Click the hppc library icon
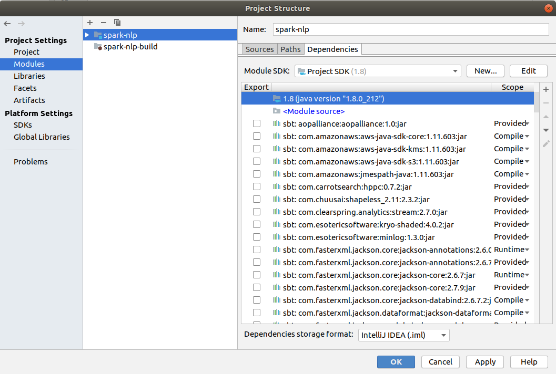This screenshot has width=556, height=374. [277, 186]
